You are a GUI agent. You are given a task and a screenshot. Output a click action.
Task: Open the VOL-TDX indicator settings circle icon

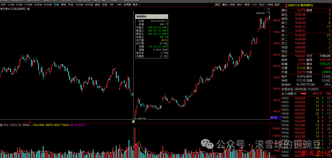tap(2, 125)
